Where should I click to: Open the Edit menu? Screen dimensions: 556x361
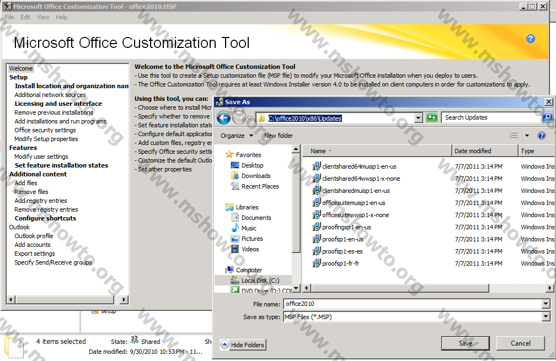[25, 17]
